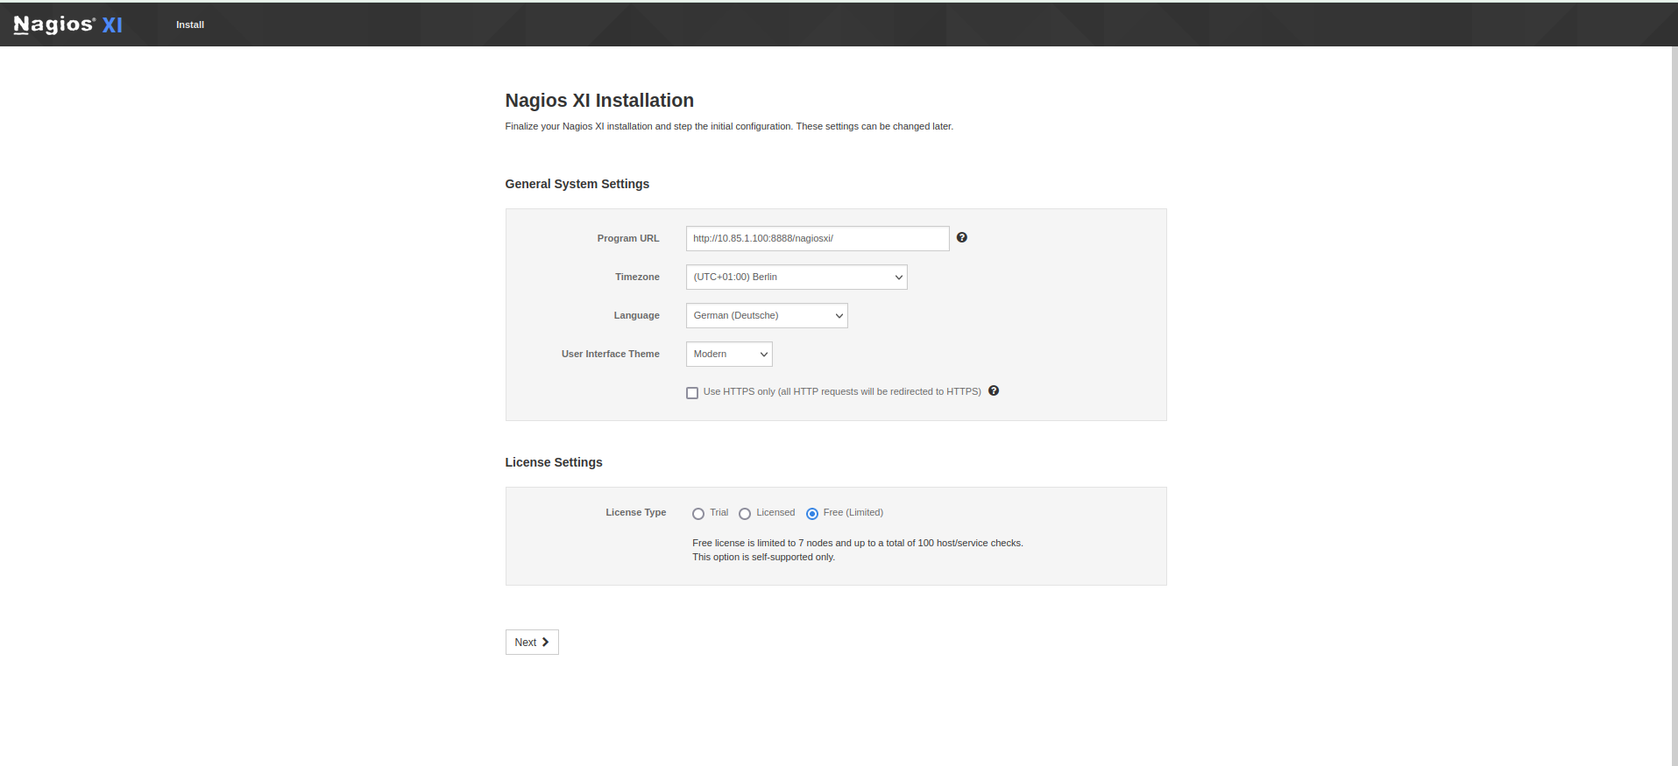Click the Program URL field label
This screenshot has width=1678, height=766.
click(627, 238)
